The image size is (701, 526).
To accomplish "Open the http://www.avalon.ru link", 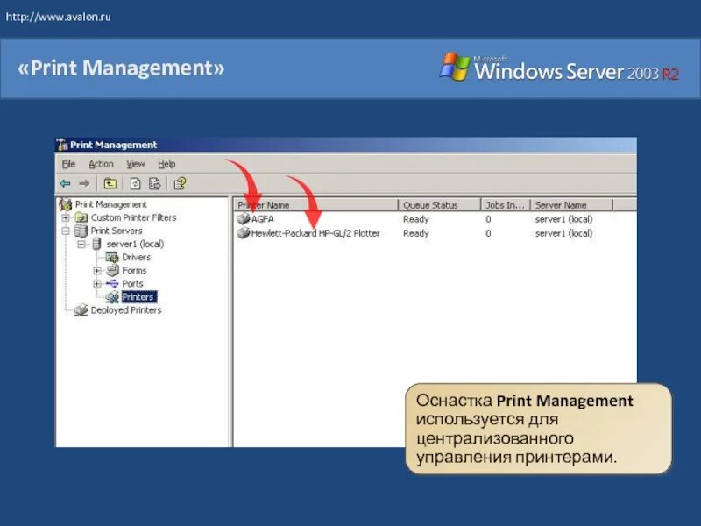I will (58, 17).
